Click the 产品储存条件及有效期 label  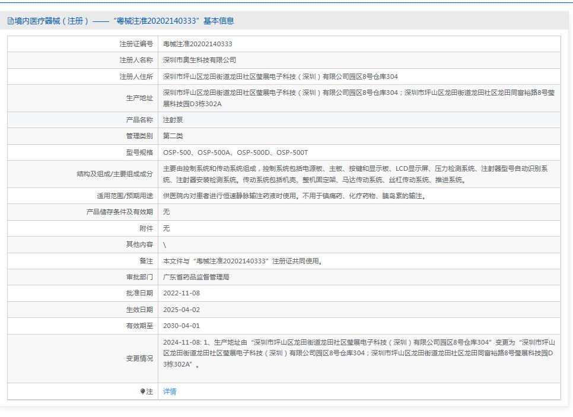pos(119,212)
